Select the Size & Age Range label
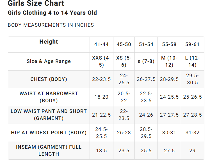The image size is (210, 161). pos(49,61)
